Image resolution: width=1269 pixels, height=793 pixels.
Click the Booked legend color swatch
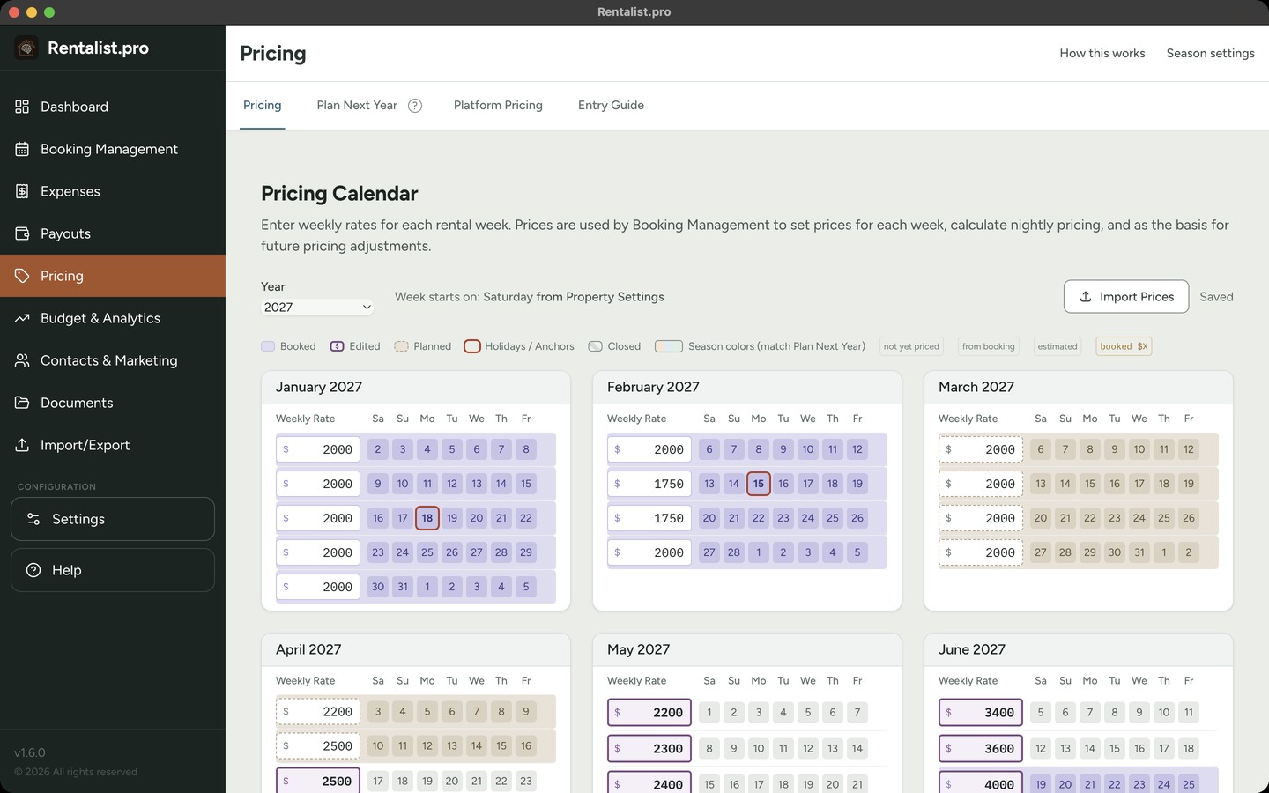(x=268, y=346)
